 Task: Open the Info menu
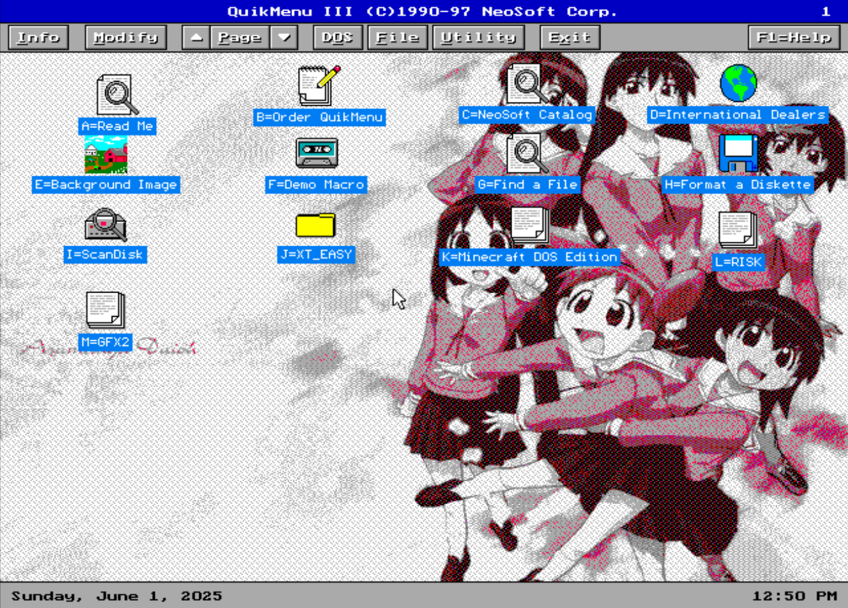click(x=39, y=37)
